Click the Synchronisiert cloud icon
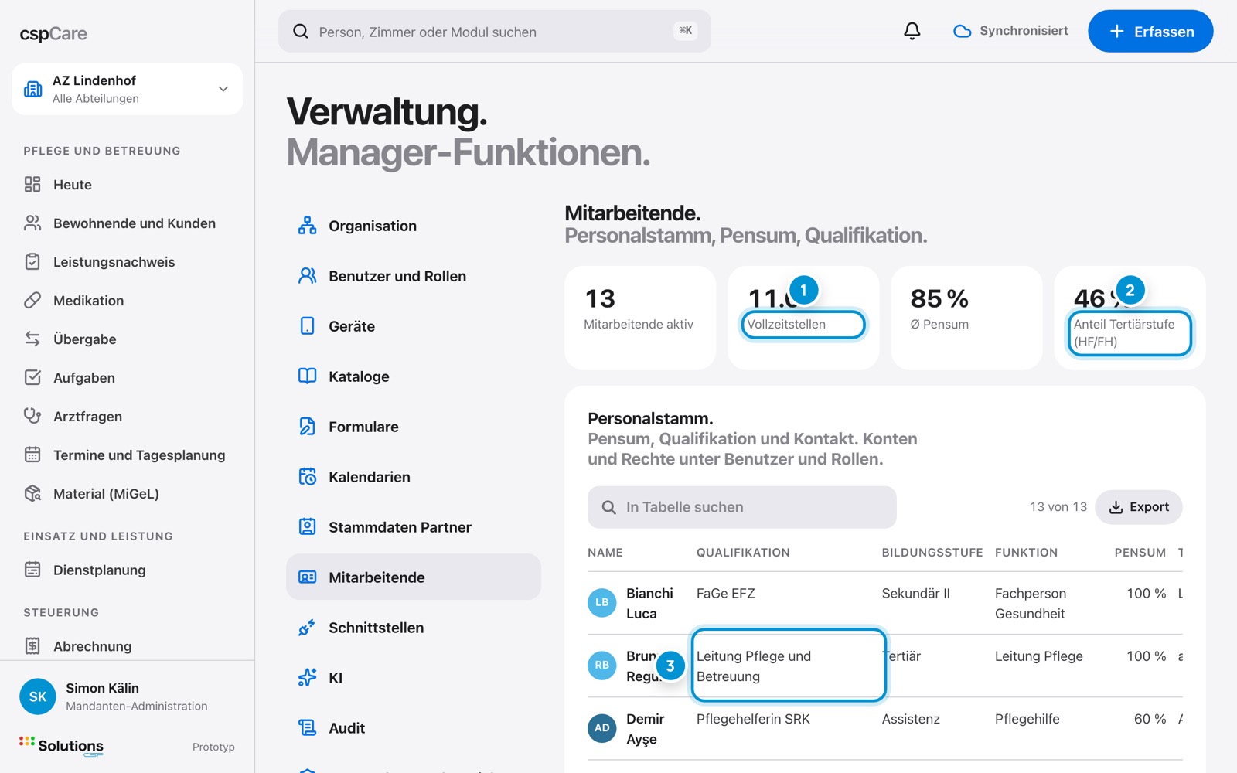1237x773 pixels. click(962, 31)
